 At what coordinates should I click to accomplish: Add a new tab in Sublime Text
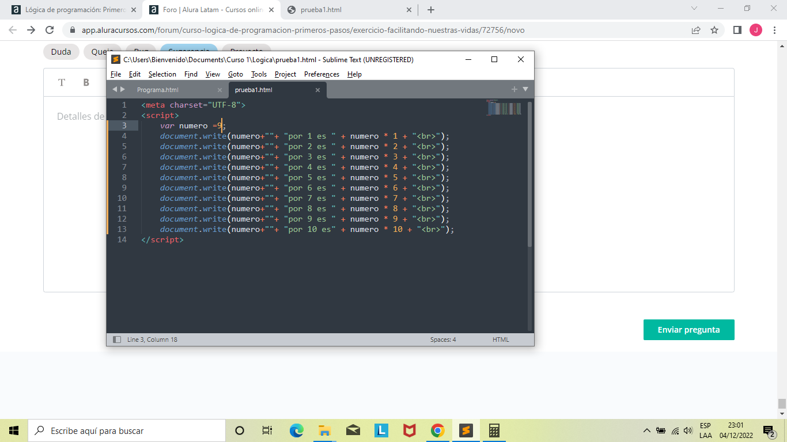[514, 89]
